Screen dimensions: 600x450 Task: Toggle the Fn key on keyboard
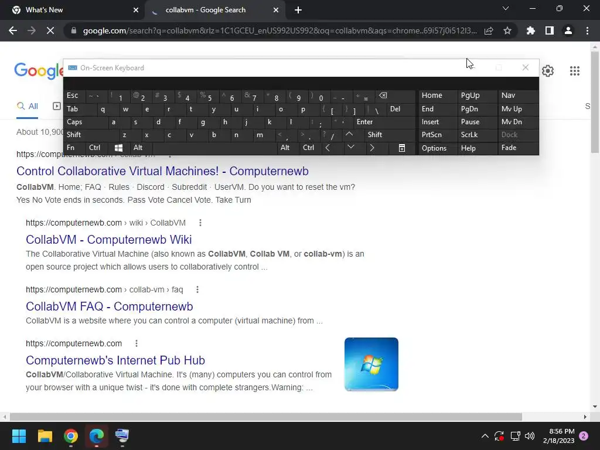(x=74, y=148)
